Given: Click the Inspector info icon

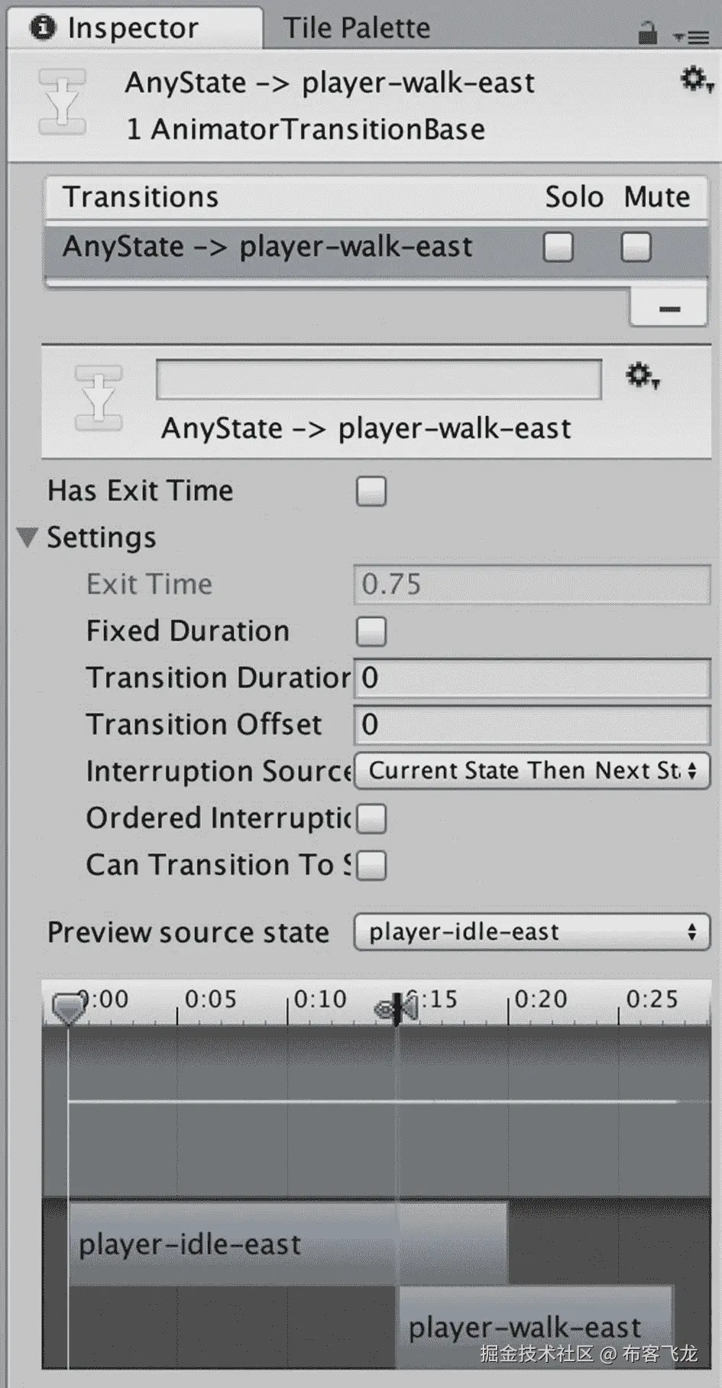Looking at the screenshot, I should [43, 28].
